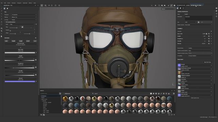Remove the Base color channel
Viewport: 218px width, 122px height.
click(x=211, y=34)
